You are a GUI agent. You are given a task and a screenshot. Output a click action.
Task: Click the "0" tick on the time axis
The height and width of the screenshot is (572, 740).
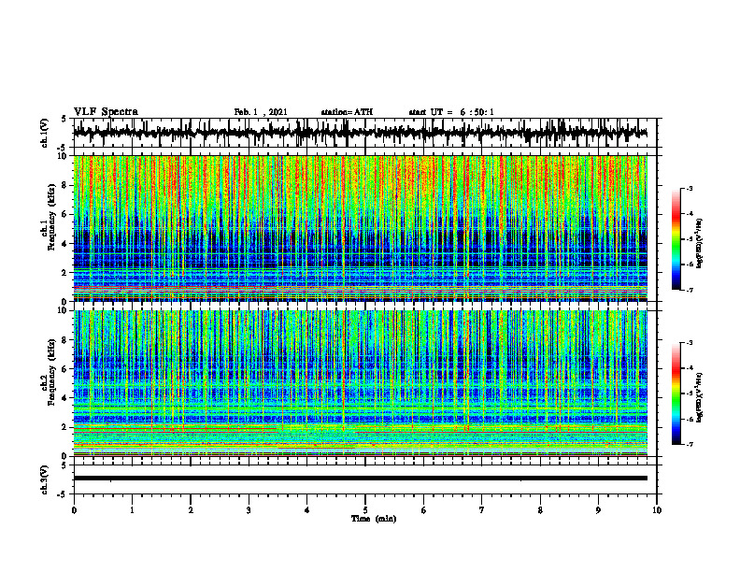click(x=74, y=510)
